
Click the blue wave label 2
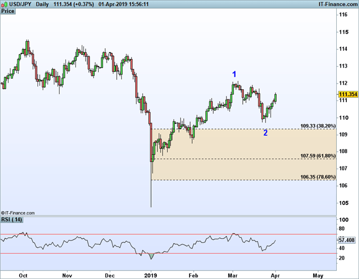point(266,133)
